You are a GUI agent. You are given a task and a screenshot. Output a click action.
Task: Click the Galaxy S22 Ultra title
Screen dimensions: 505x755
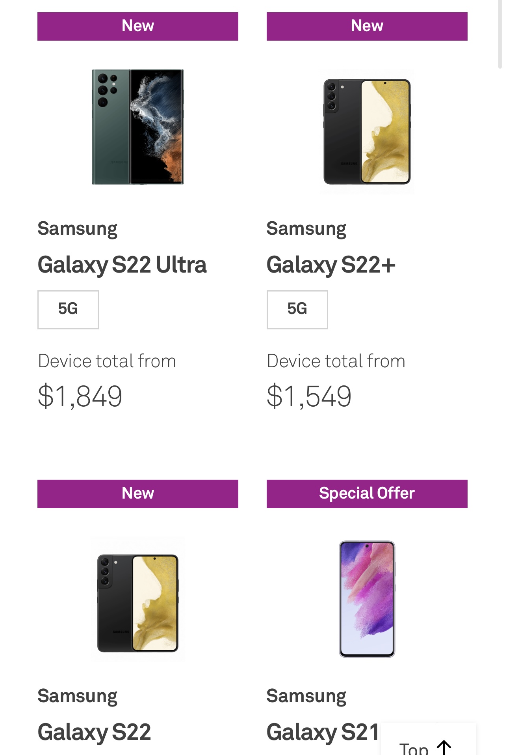click(x=122, y=265)
